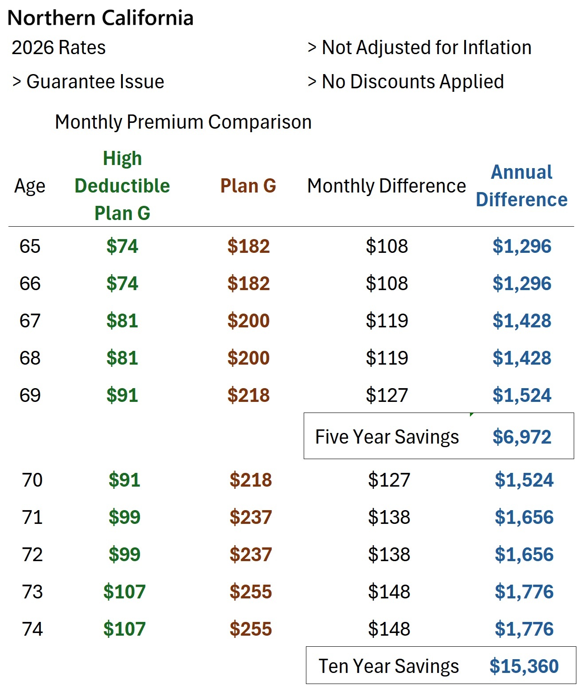Click the "2026 Rates" text
This screenshot has width=587, height=692.
pyautogui.click(x=59, y=47)
